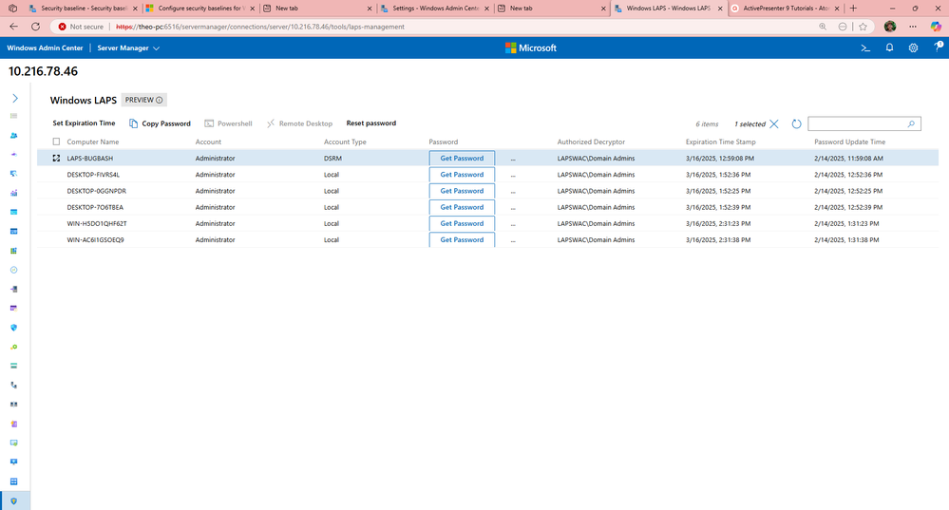Click the 10.216.78.46 server heading
949x510 pixels.
[x=43, y=71]
